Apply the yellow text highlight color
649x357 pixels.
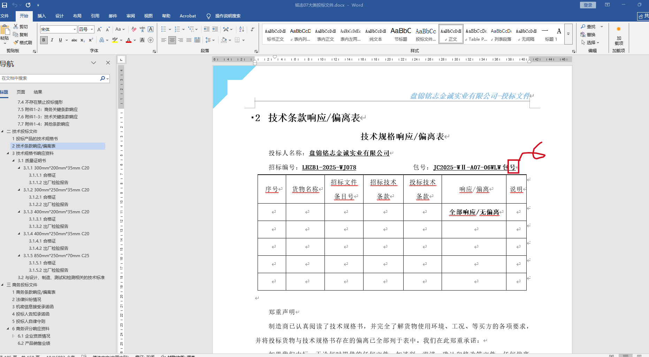tap(115, 40)
